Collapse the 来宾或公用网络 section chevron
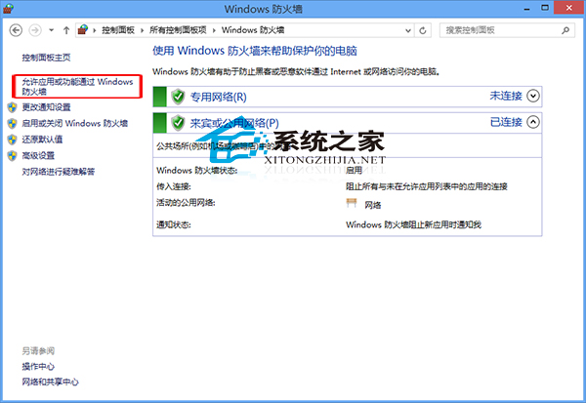Viewport: 586px width, 403px height. tap(533, 122)
